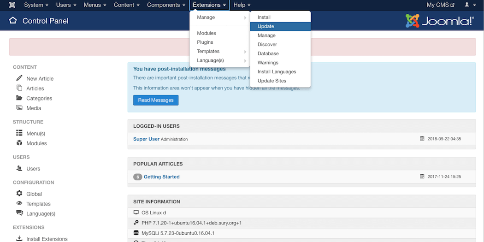Click the Media image icon
This screenshot has height=242, width=484.
[x=19, y=108]
